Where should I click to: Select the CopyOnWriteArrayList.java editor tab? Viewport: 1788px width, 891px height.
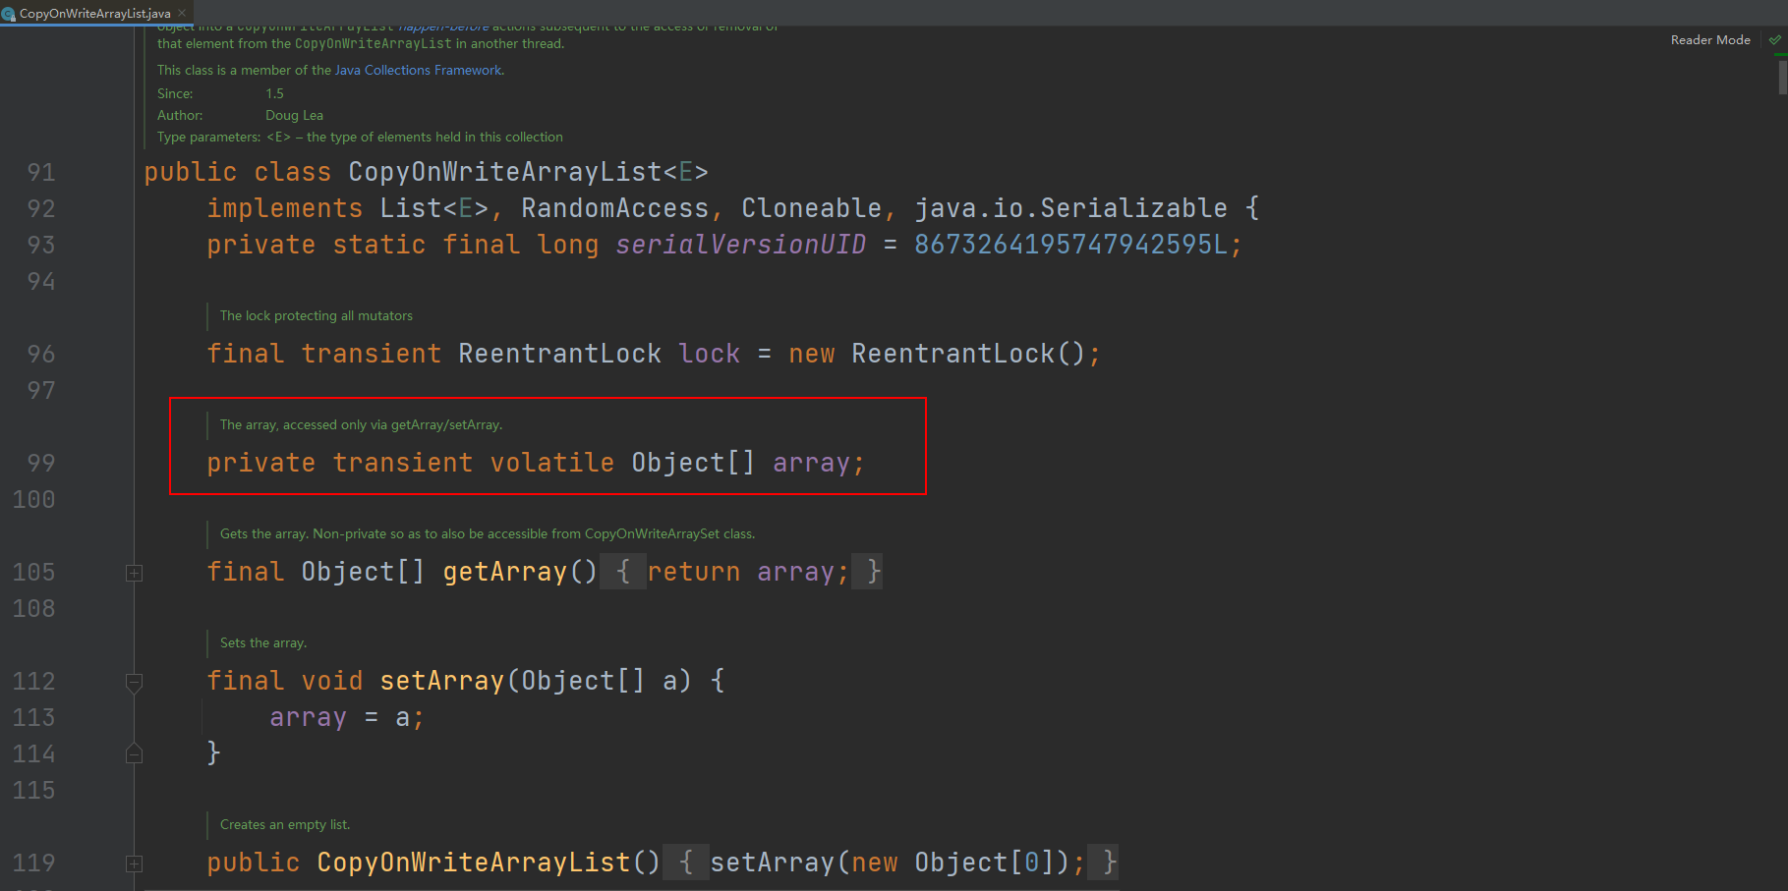(x=95, y=13)
